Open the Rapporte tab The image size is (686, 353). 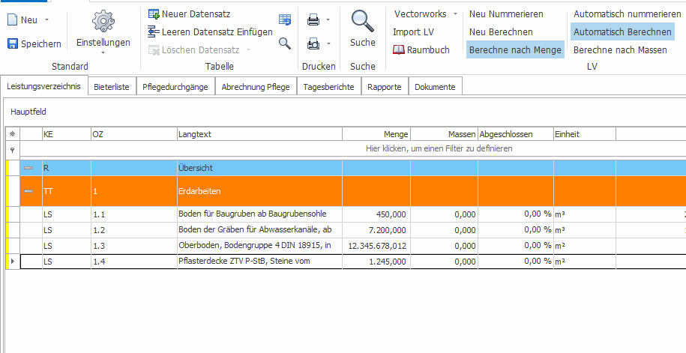click(x=385, y=87)
